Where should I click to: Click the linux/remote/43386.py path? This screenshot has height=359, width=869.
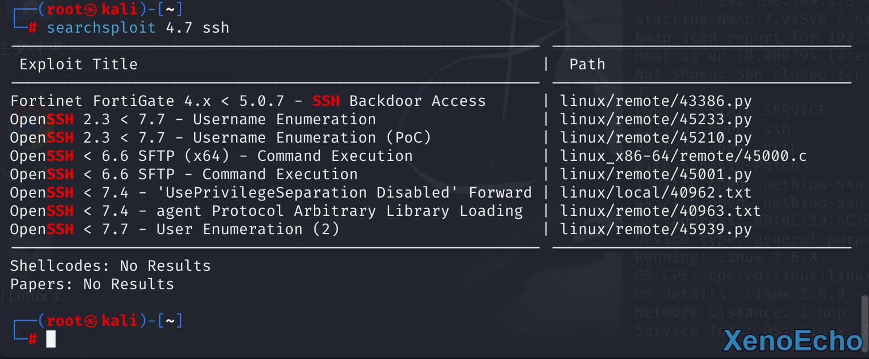click(656, 101)
